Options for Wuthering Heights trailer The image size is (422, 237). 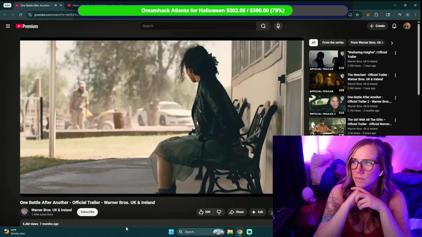[395, 53]
